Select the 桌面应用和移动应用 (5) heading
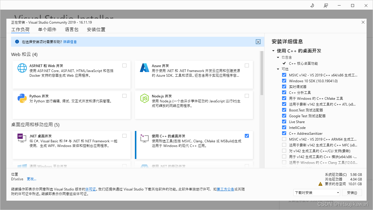373x210 pixels. pos(35,125)
